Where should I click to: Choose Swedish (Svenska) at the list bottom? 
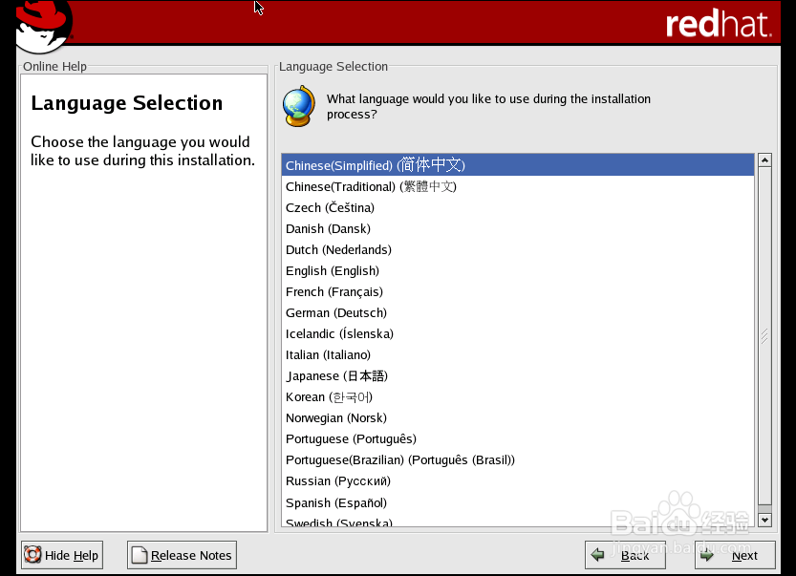click(x=518, y=522)
